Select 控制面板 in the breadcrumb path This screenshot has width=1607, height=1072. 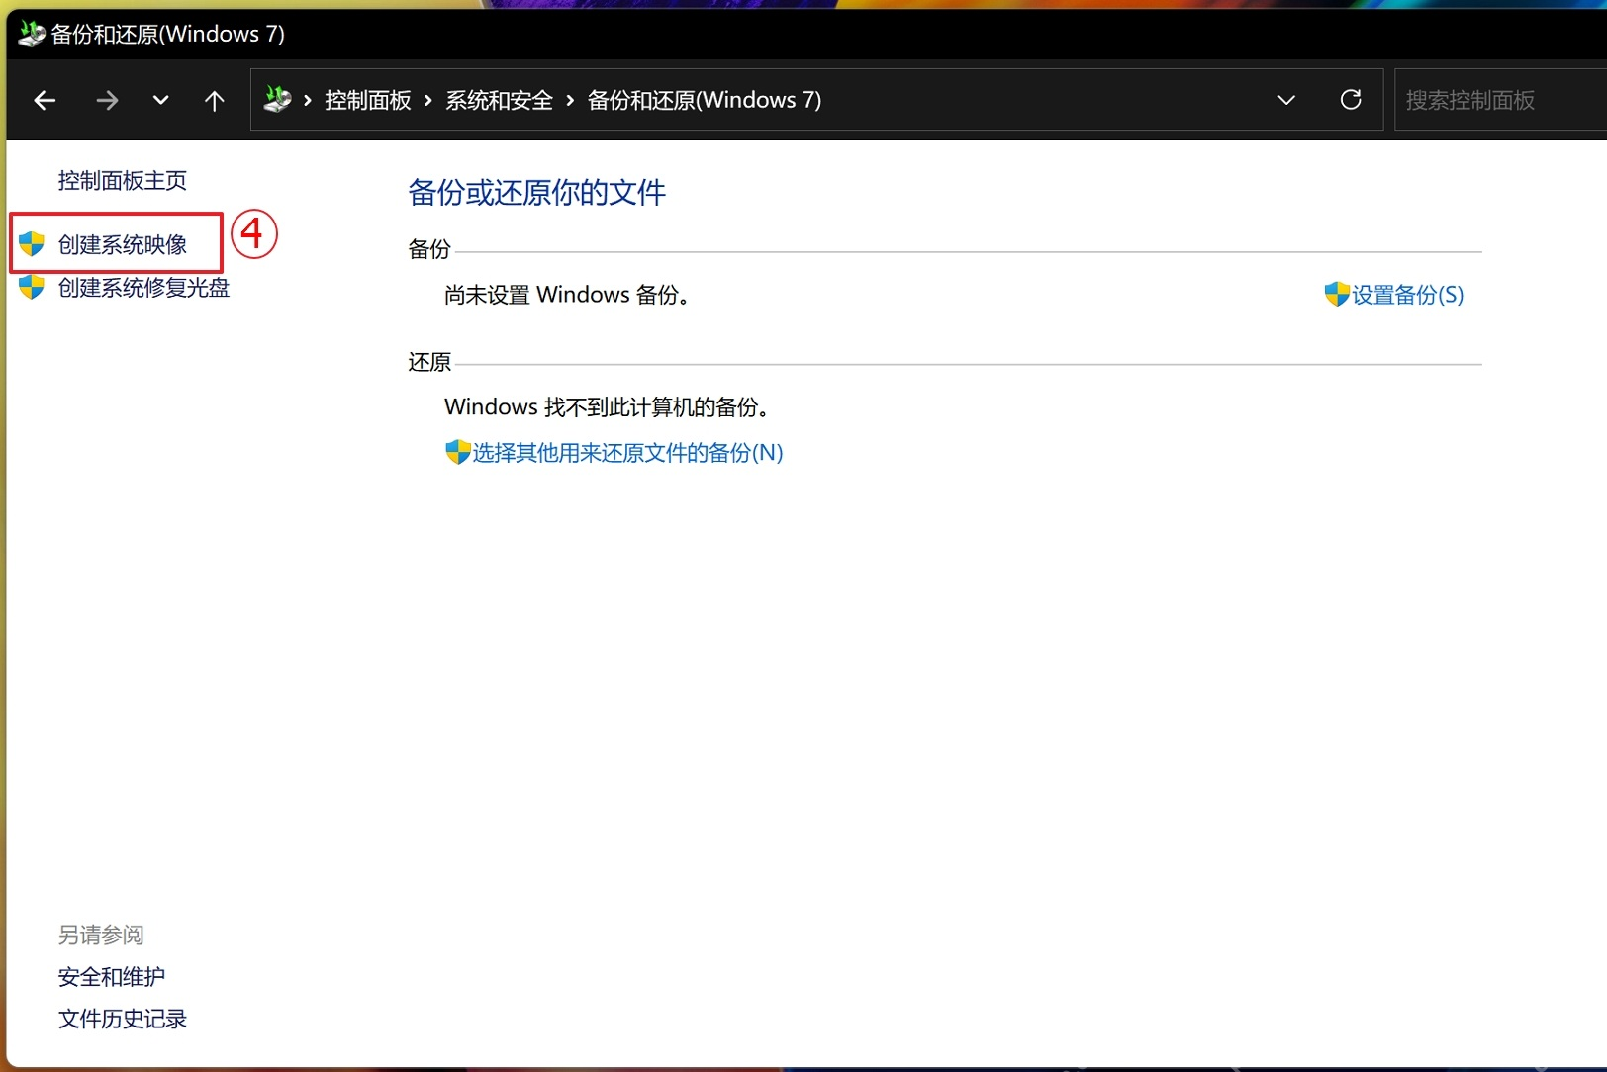[368, 100]
